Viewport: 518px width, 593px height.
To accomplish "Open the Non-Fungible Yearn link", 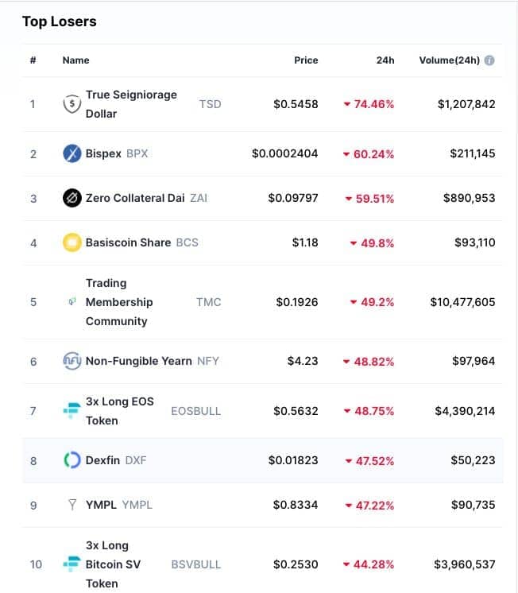I will (x=138, y=361).
